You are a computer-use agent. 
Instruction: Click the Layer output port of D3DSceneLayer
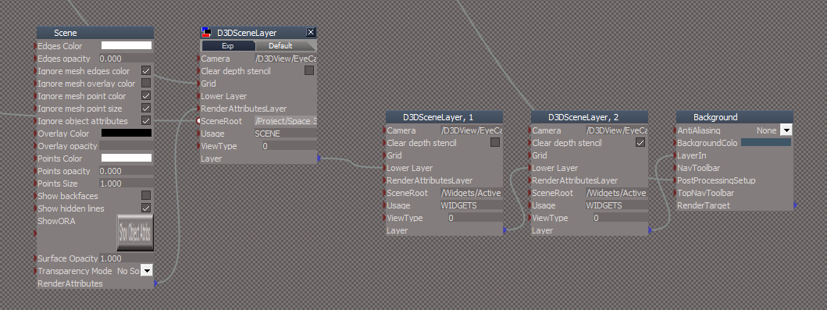click(x=319, y=159)
